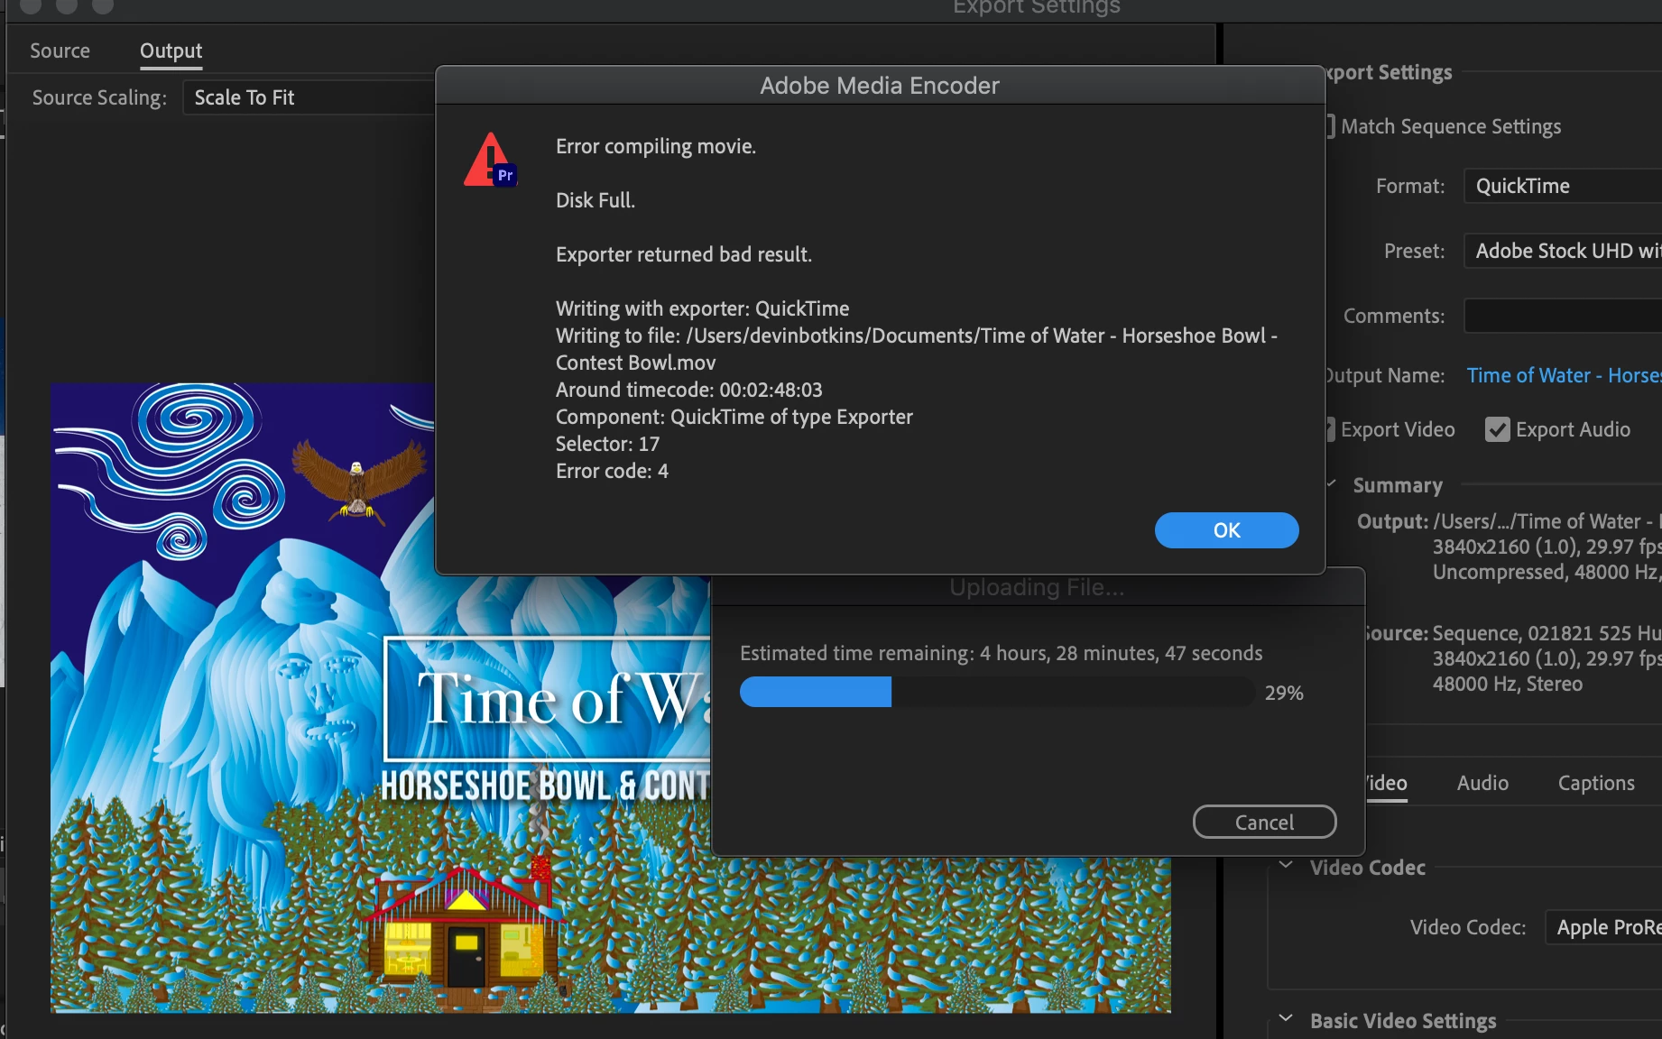
Task: Open the Format dropdown showing QuickTime
Action: tap(1563, 186)
